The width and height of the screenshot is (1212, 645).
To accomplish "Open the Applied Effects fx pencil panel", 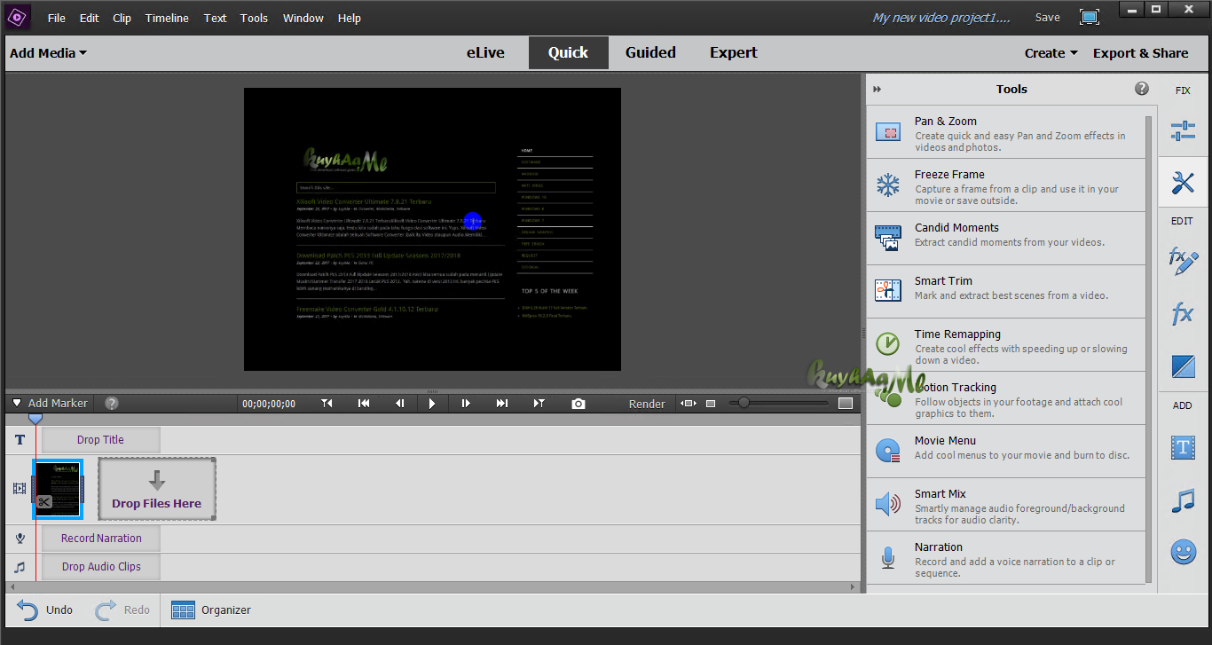I will pyautogui.click(x=1183, y=259).
